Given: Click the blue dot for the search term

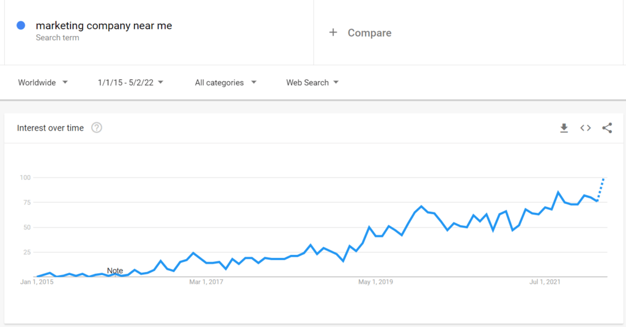Looking at the screenshot, I should [21, 26].
